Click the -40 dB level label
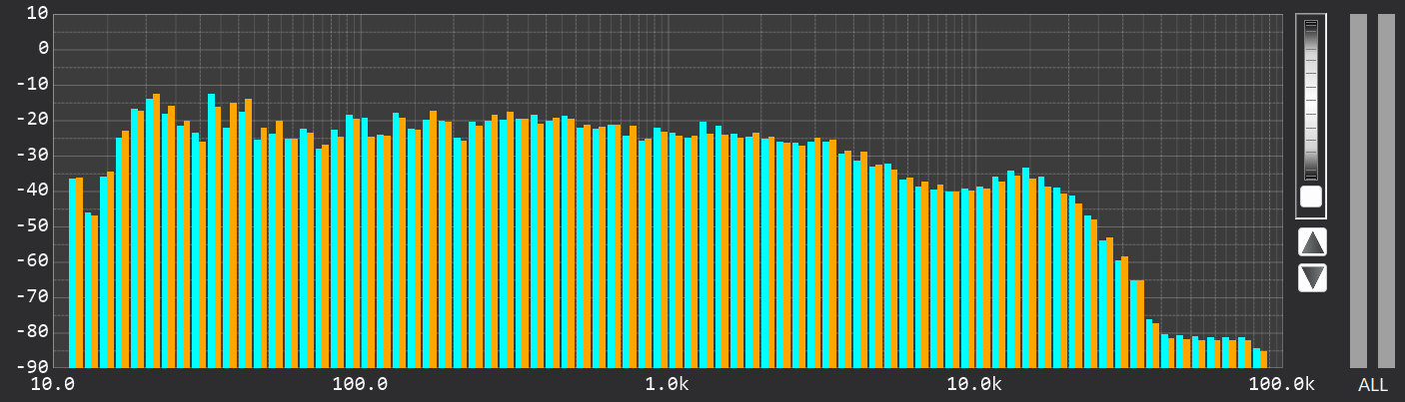The height and width of the screenshot is (402, 1405). 31,191
